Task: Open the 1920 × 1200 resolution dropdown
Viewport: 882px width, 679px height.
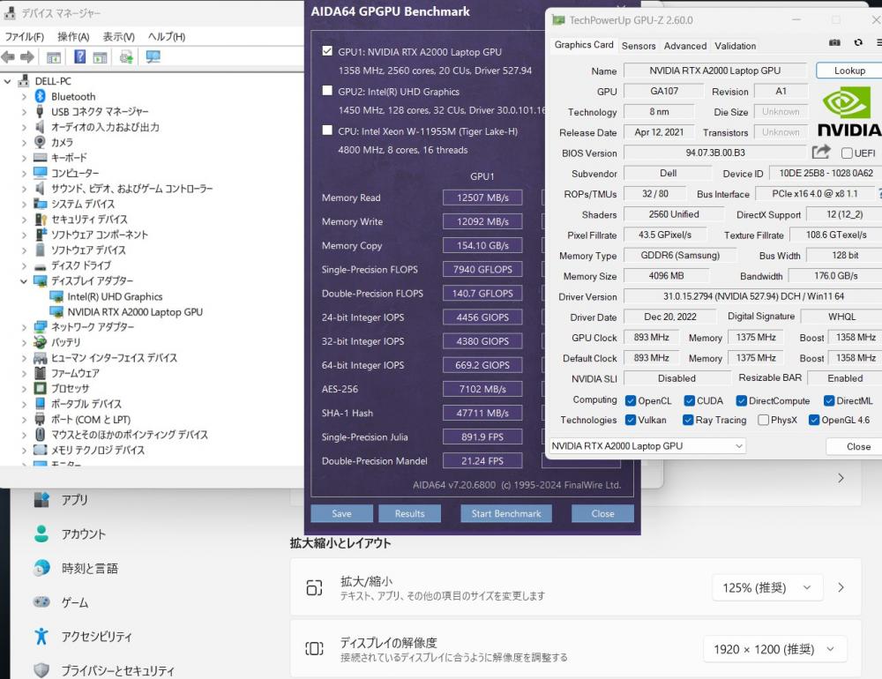Action: pos(774,649)
